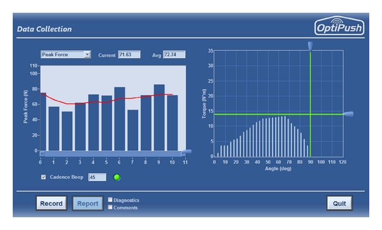Click the vertical cursor handle above torque chart
Viewport: 382px width, 230px height.
[310, 46]
